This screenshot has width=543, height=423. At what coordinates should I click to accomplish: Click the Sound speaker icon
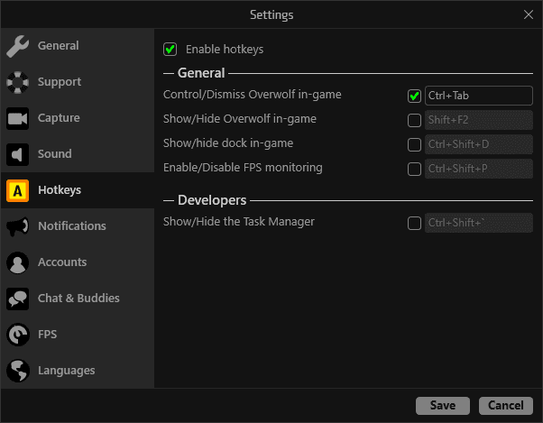click(17, 154)
